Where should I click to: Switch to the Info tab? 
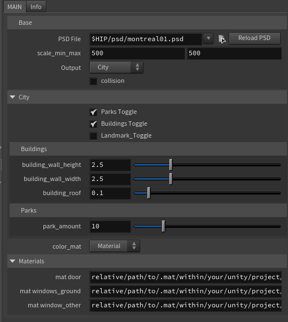click(x=36, y=7)
